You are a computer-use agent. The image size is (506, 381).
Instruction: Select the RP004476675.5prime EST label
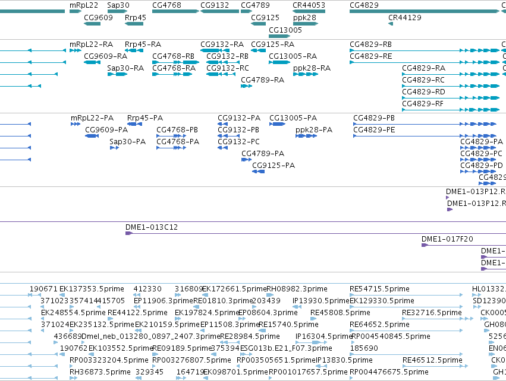(x=389, y=372)
